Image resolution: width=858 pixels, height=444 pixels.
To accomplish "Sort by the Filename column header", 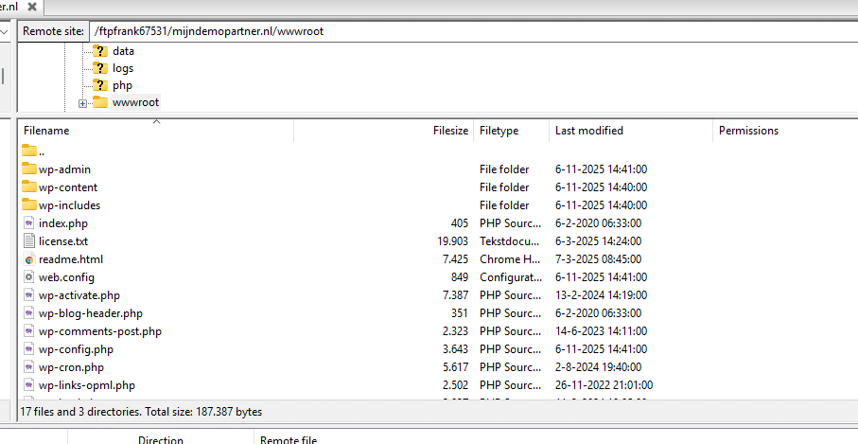I will tap(157, 131).
